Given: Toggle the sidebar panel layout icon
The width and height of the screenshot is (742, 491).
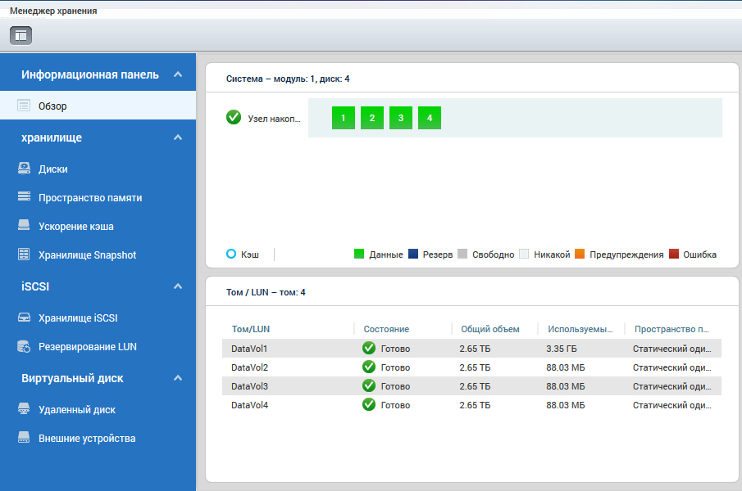Looking at the screenshot, I should [20, 35].
